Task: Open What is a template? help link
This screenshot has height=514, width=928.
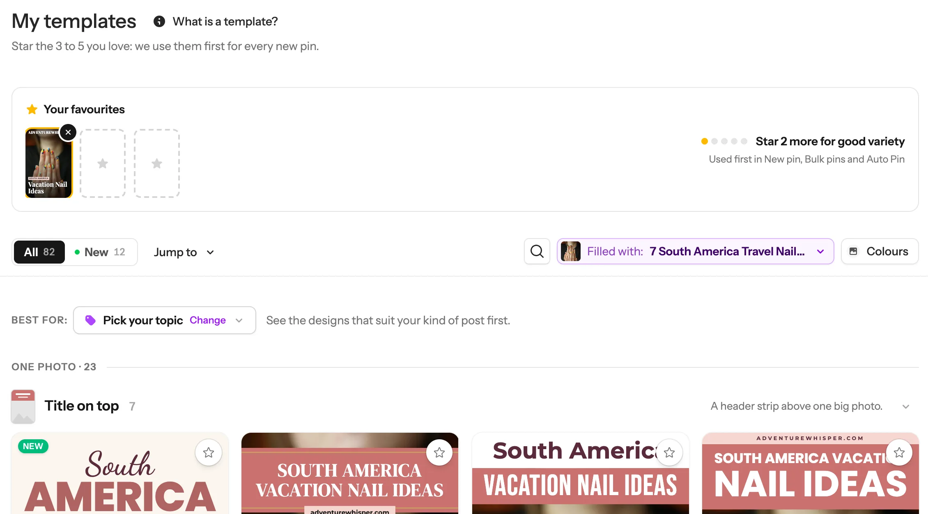Action: [x=225, y=21]
